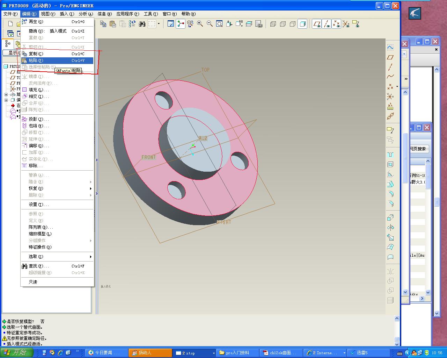This screenshot has height=358, width=447.
Task: Switch to Hidden Line display mode
Action: 283,24
